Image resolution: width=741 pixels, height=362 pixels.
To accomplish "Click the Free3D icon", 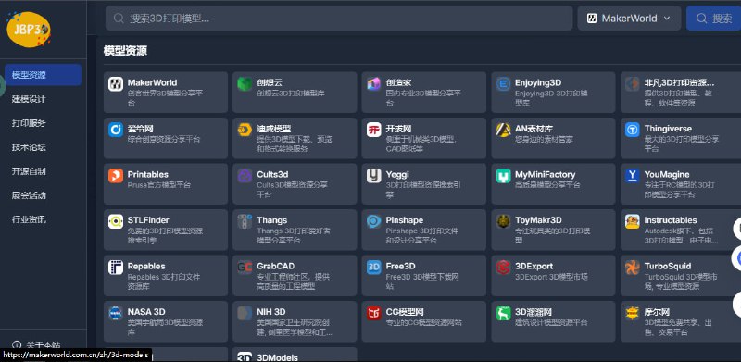I will click(x=374, y=268).
